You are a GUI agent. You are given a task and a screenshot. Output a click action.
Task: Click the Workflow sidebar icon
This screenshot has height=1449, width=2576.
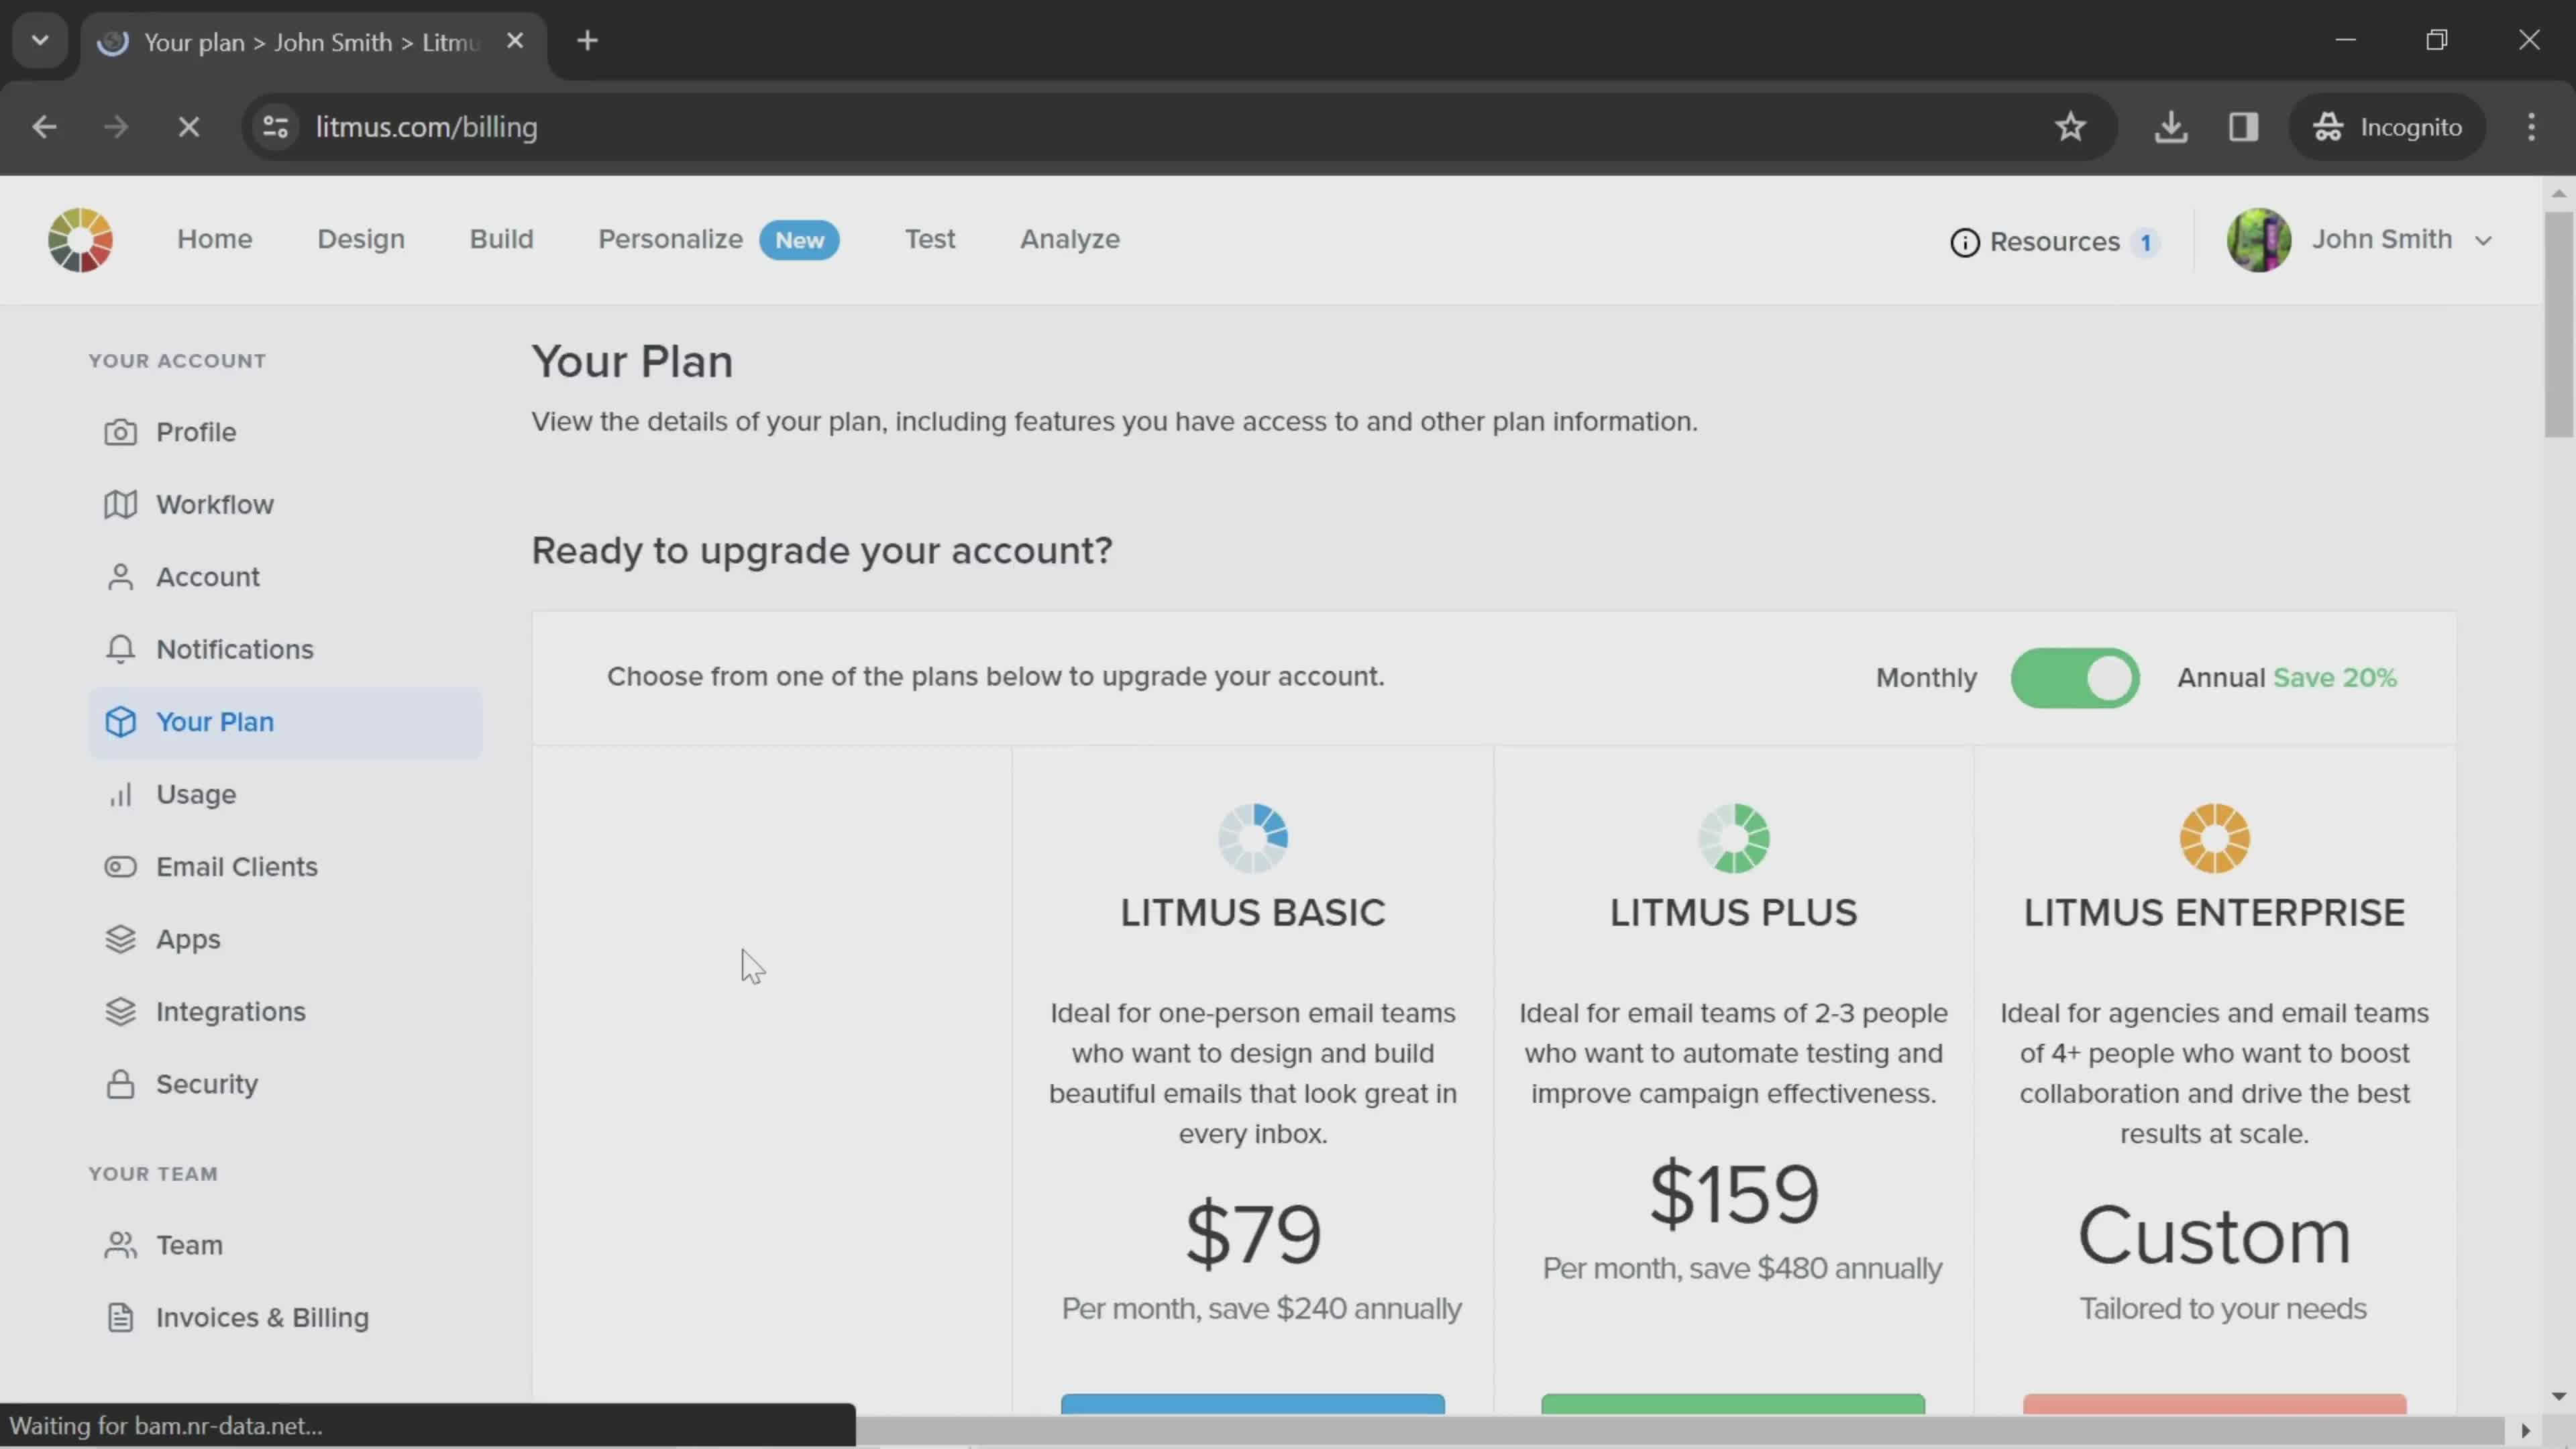pos(120,504)
